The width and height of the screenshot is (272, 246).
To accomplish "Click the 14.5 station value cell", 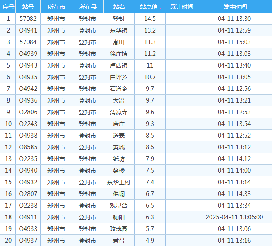I will [150, 19].
